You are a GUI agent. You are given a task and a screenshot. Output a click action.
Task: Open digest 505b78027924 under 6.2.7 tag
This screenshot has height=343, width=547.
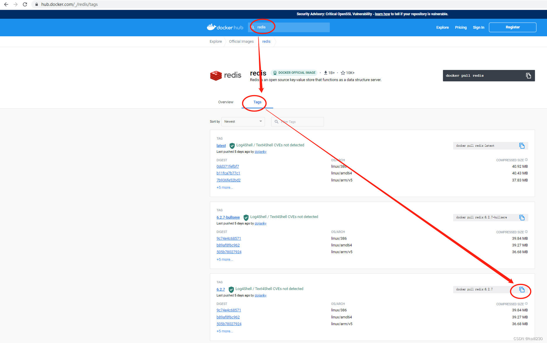click(229, 324)
